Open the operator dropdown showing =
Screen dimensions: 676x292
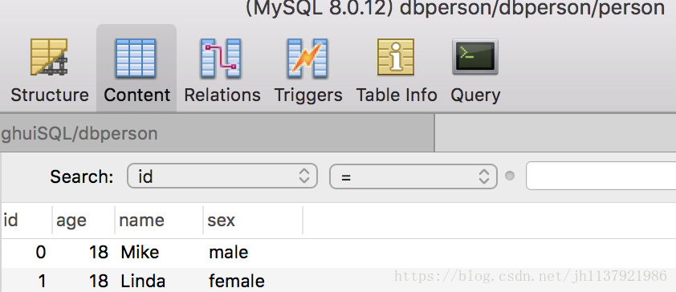[x=413, y=176]
